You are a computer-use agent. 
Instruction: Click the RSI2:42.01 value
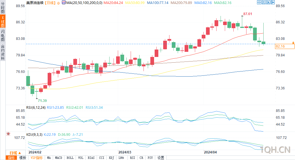[75, 108]
